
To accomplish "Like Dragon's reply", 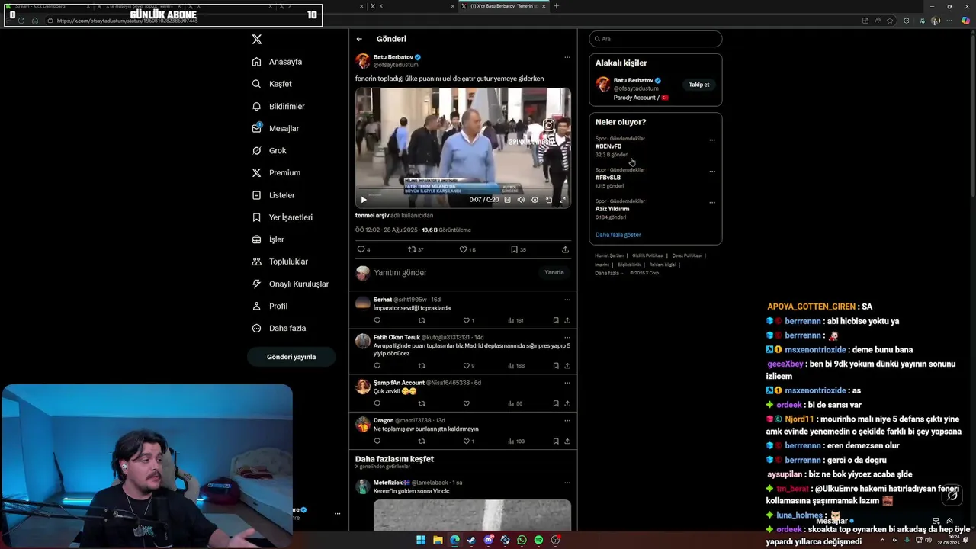I will pos(467,441).
